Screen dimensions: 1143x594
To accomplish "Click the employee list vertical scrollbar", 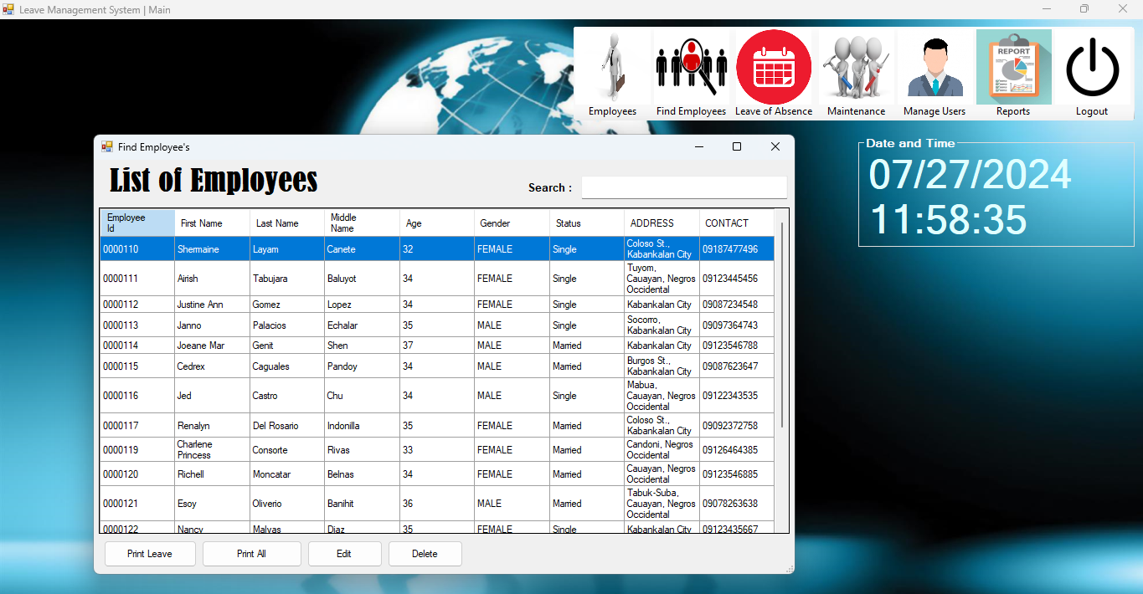I will 782,335.
